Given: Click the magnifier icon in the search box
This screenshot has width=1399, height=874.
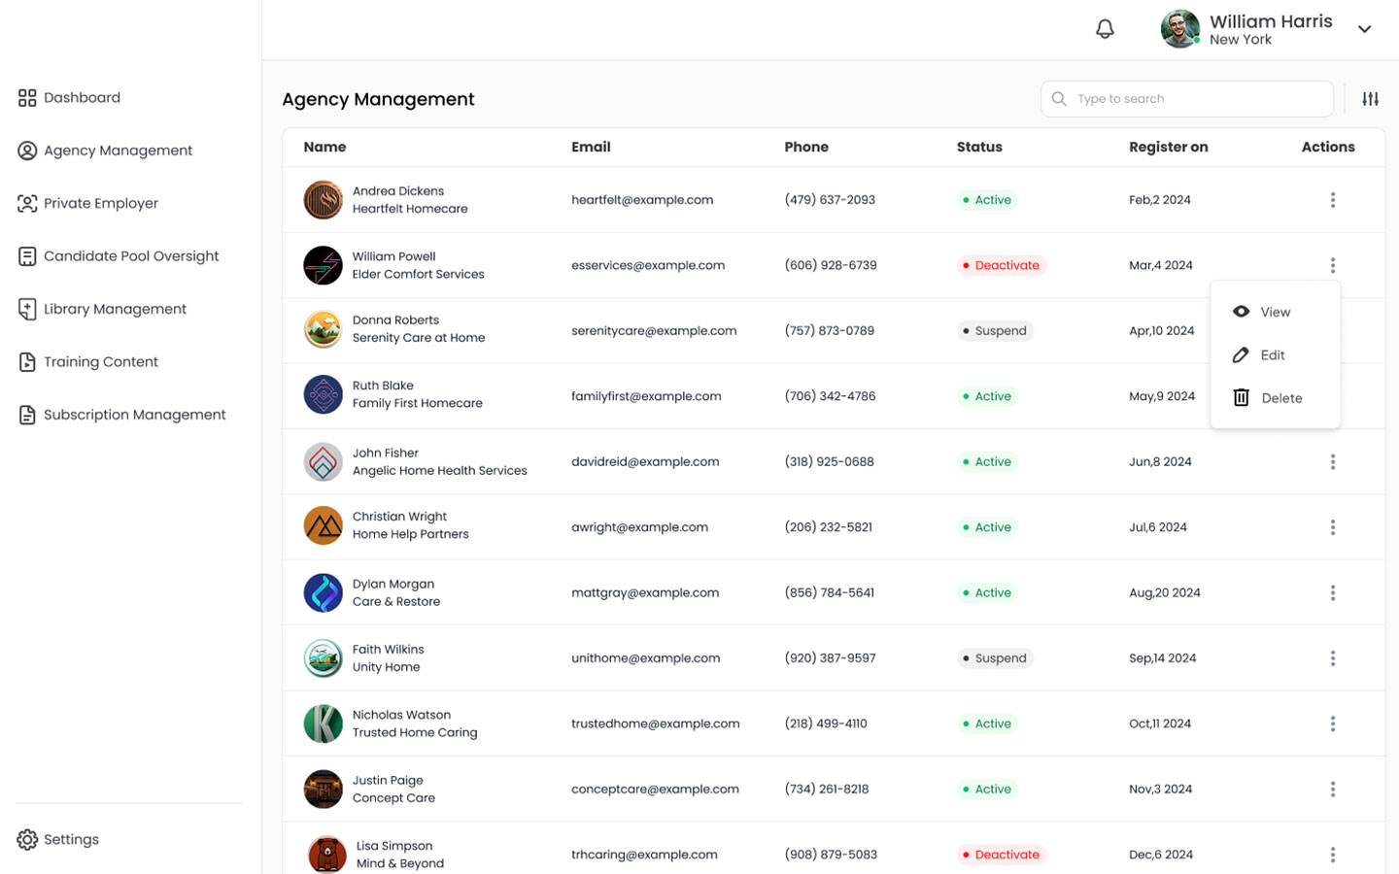Looking at the screenshot, I should [x=1059, y=99].
